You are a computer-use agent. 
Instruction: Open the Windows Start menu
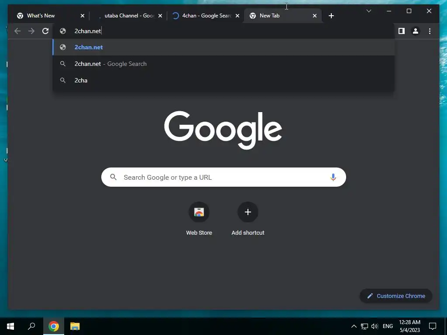point(10,326)
